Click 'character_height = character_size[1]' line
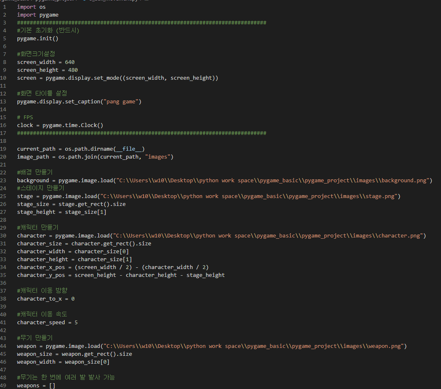 [74, 259]
